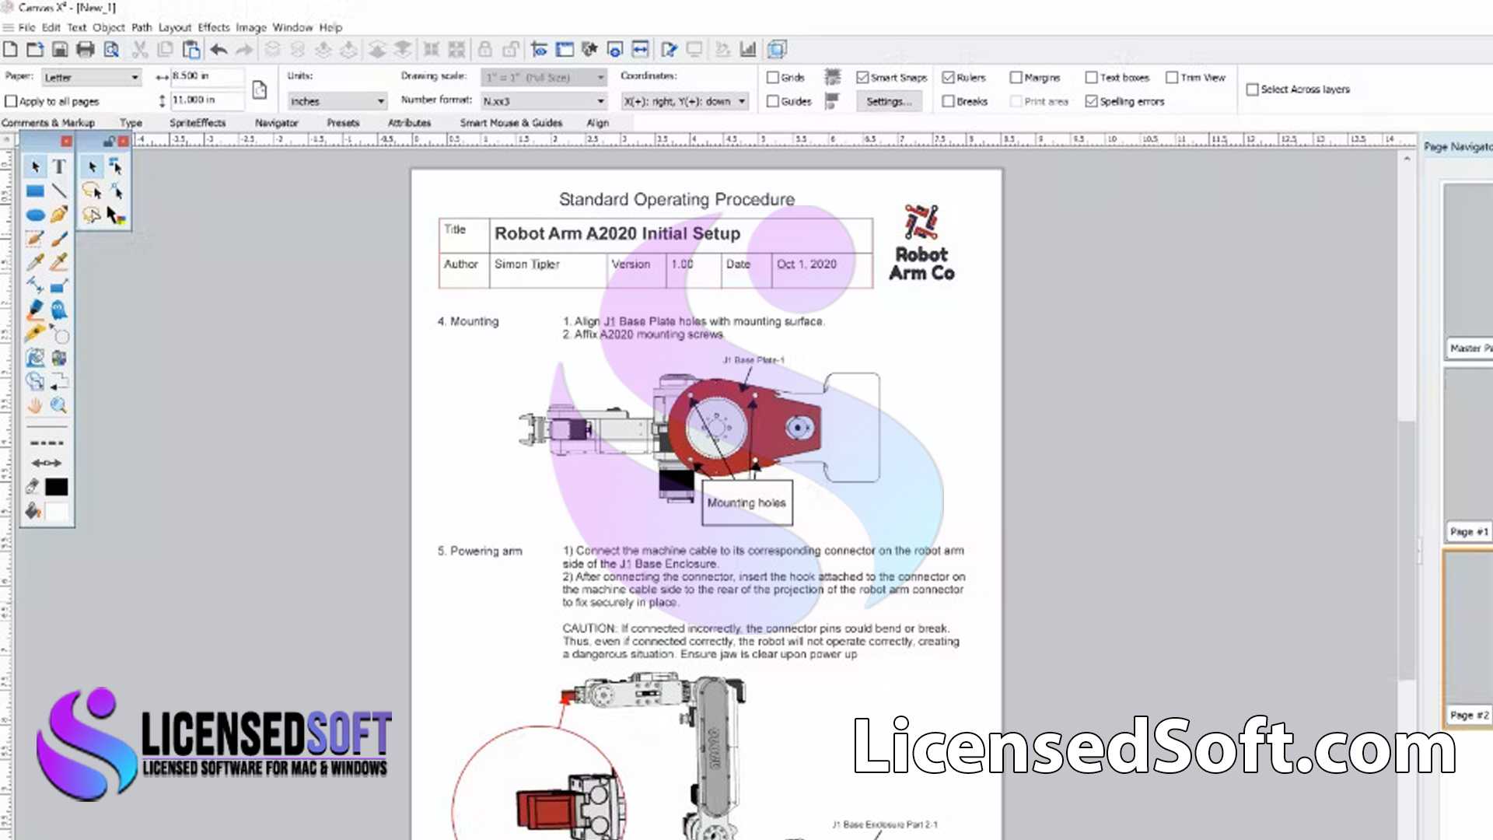Image resolution: width=1493 pixels, height=840 pixels.
Task: Click the black pen ink color swatch
Action: point(56,487)
